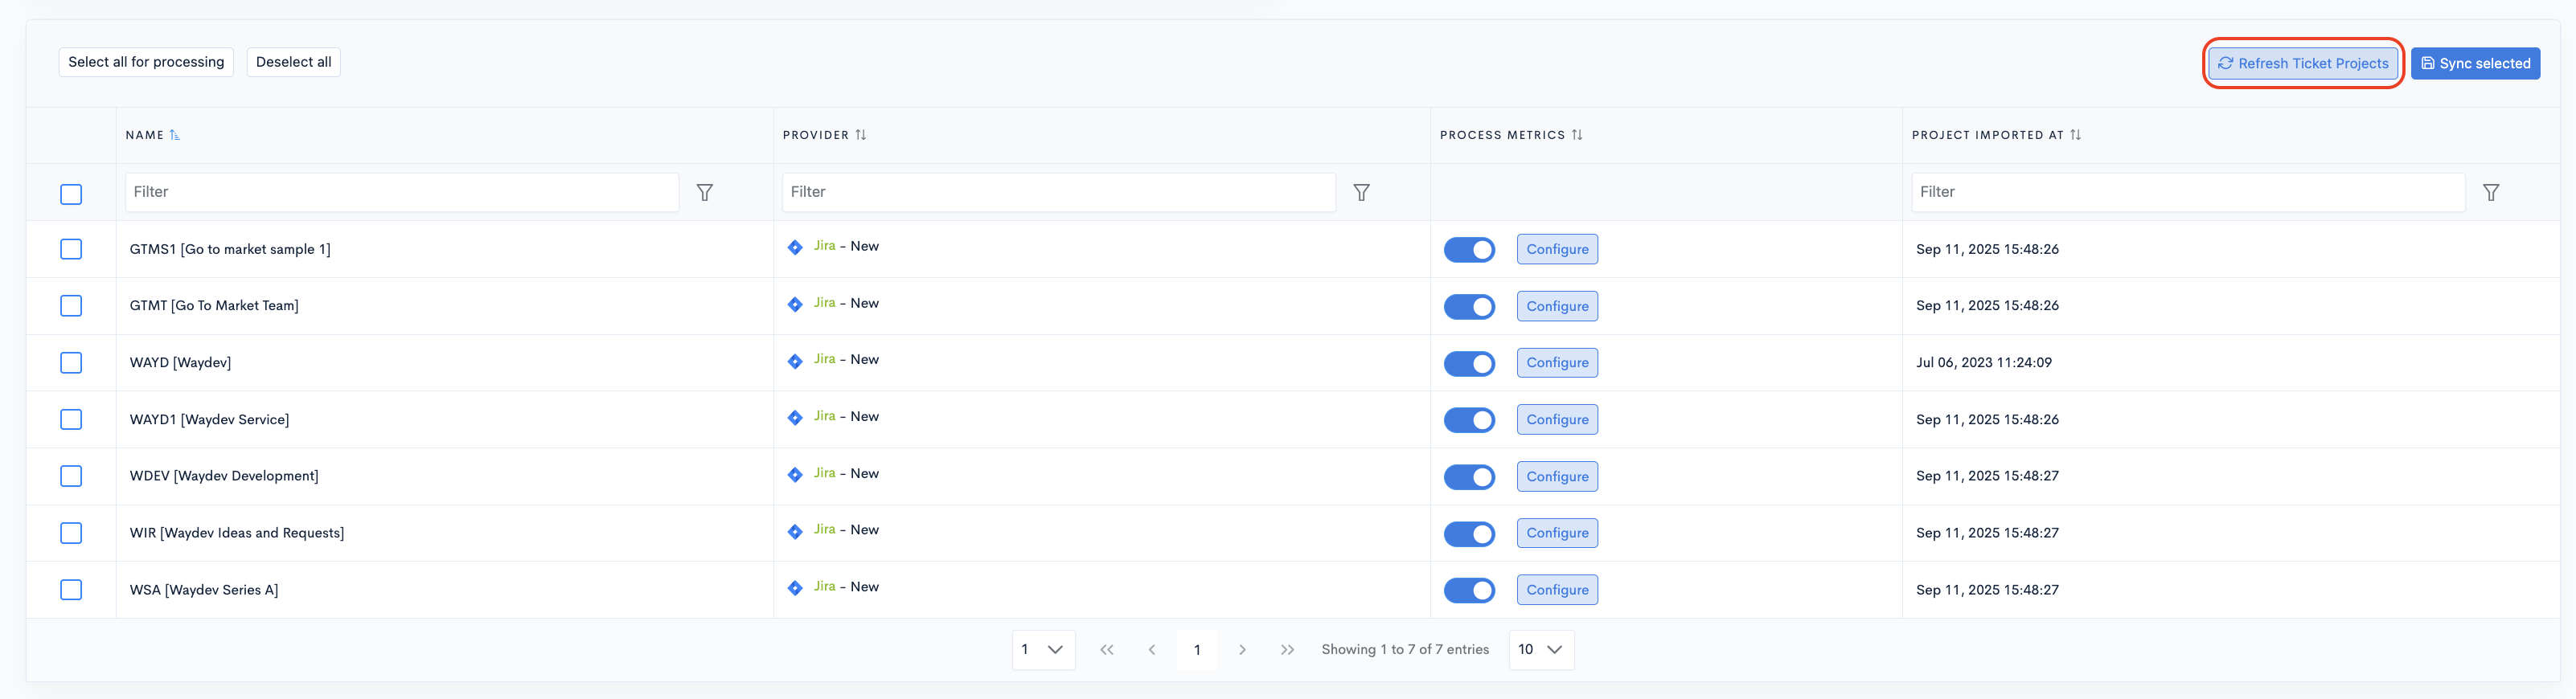Expand the rows-per-page dropdown showing 10
Screen dimensions: 2576x699
[1540, 650]
